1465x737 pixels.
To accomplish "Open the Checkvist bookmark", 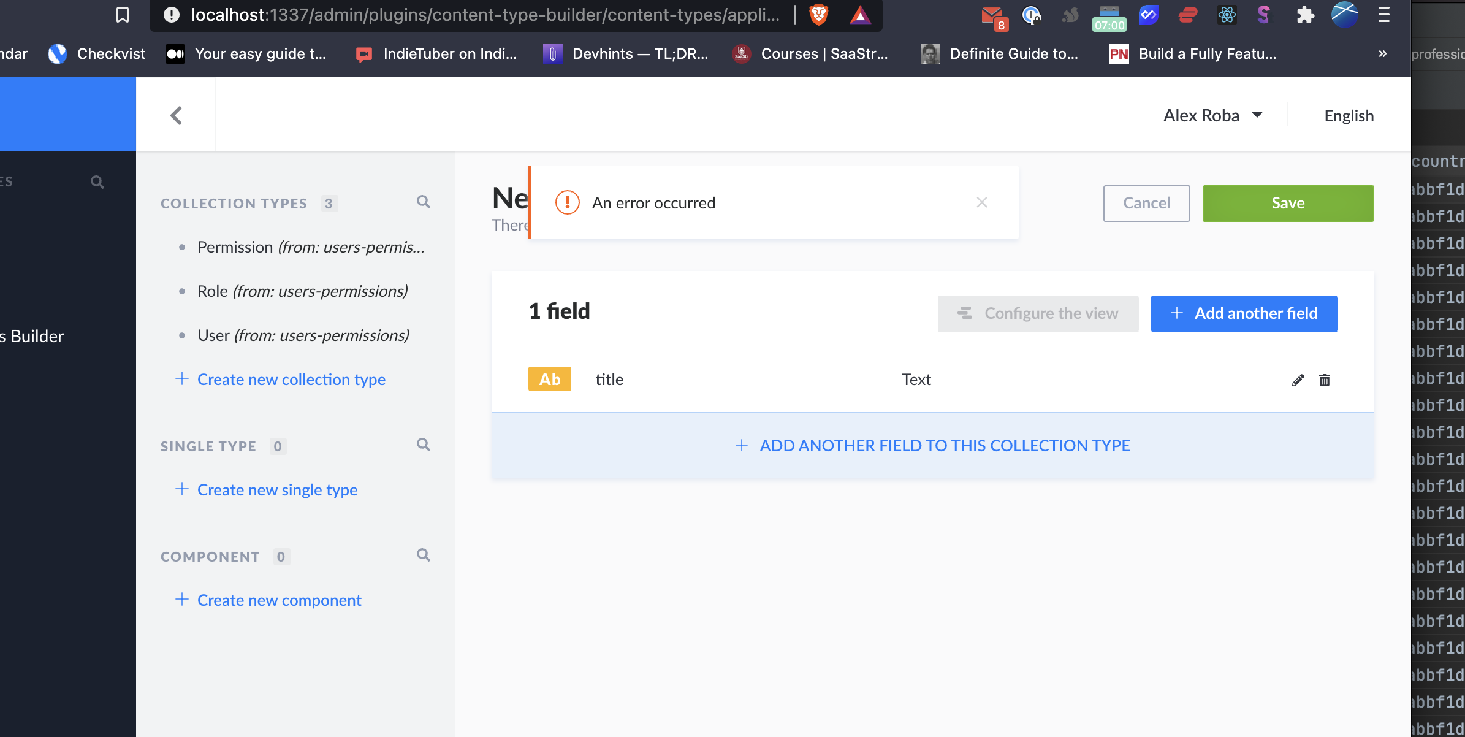I will (97, 54).
